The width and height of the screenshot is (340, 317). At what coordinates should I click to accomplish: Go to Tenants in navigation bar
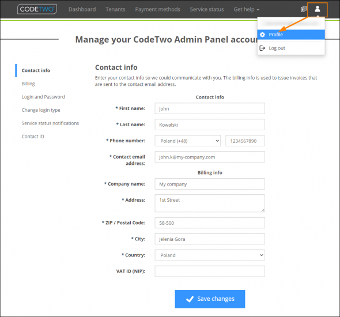pos(115,9)
